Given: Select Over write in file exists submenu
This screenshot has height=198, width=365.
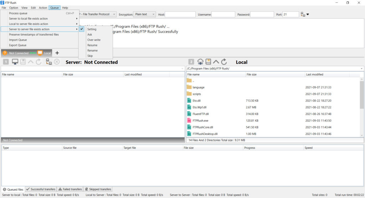Looking at the screenshot, I should (96, 40).
